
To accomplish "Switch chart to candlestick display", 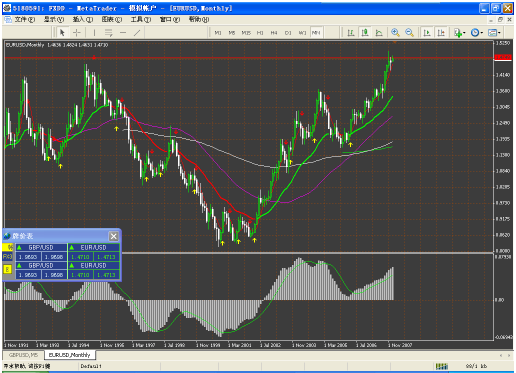I will (364, 32).
